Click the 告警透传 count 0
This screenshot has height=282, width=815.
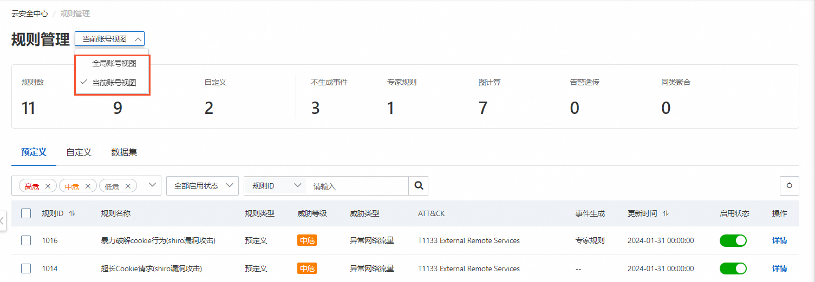pyautogui.click(x=575, y=109)
